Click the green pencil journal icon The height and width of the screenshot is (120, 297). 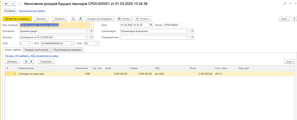[81, 19]
